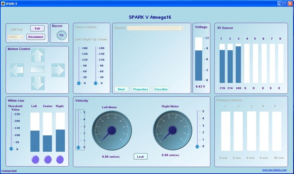Click the Center white line bar

(x=48, y=132)
